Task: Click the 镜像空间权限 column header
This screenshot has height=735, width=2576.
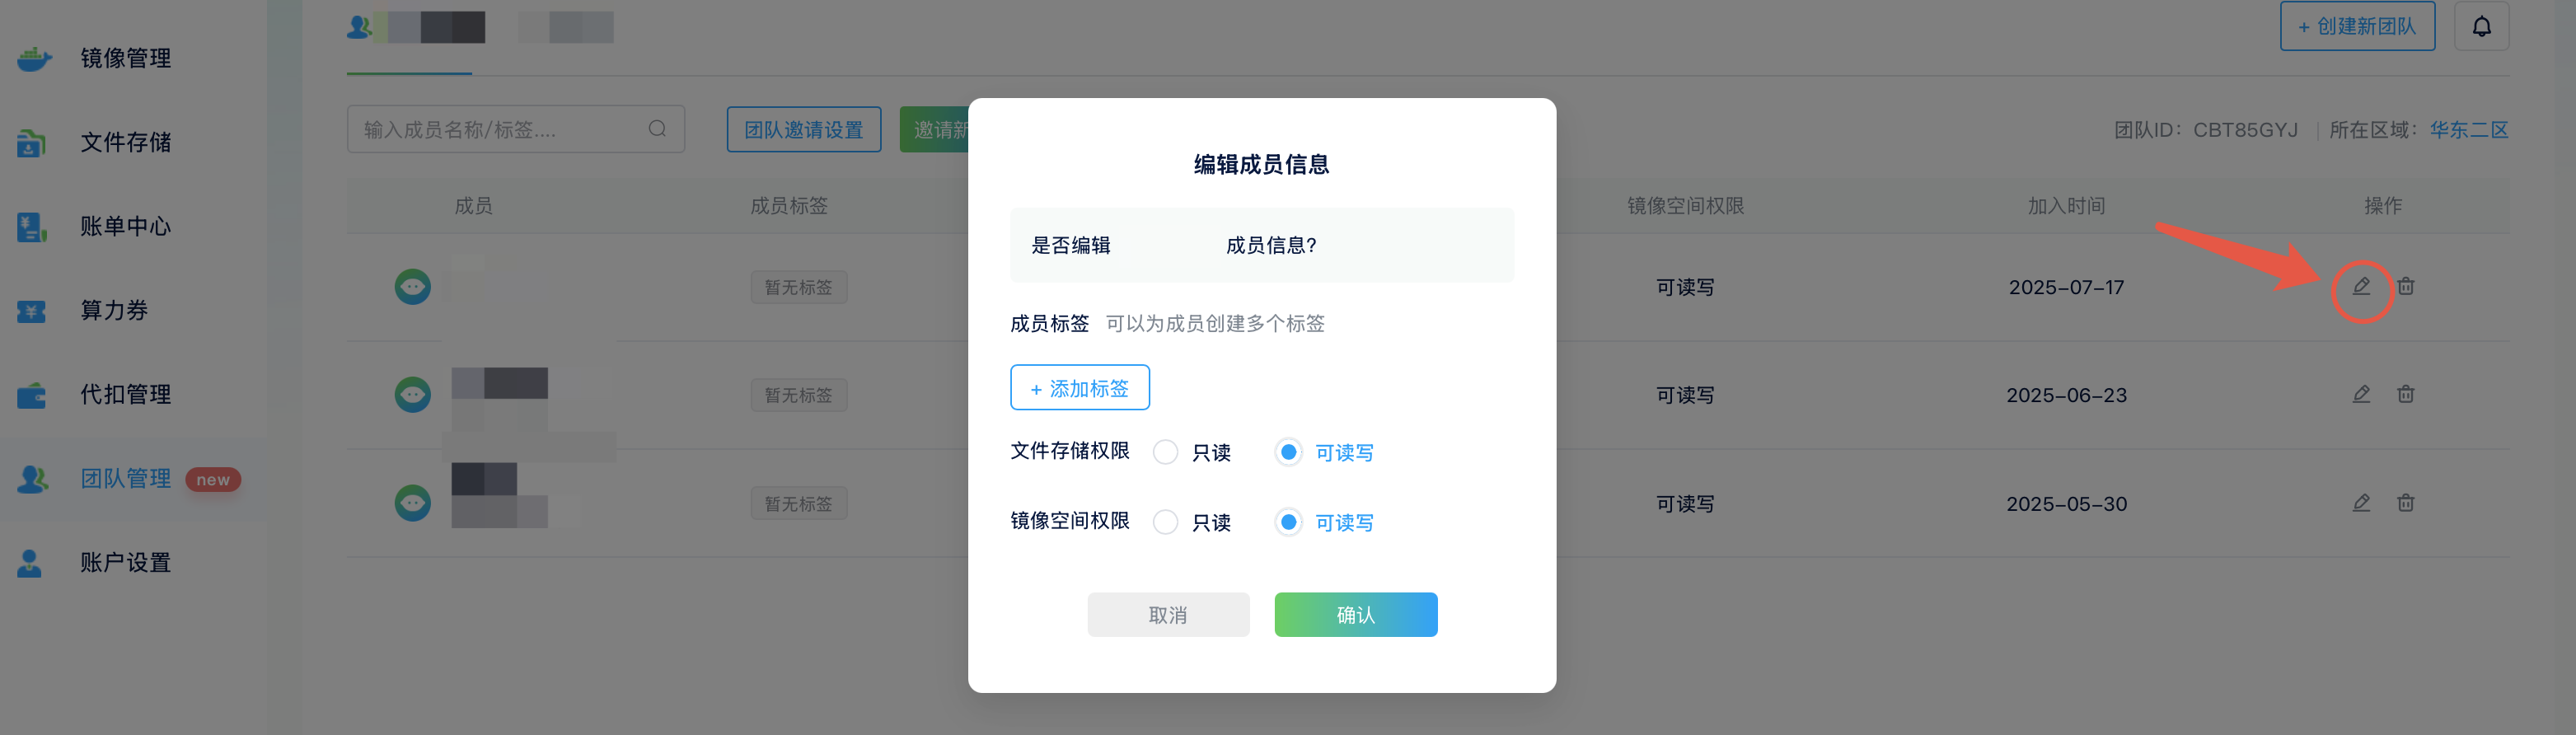Action: point(1685,206)
